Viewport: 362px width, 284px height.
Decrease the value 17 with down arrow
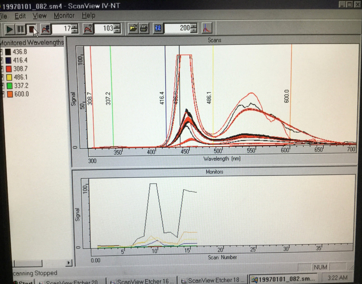tap(75, 31)
